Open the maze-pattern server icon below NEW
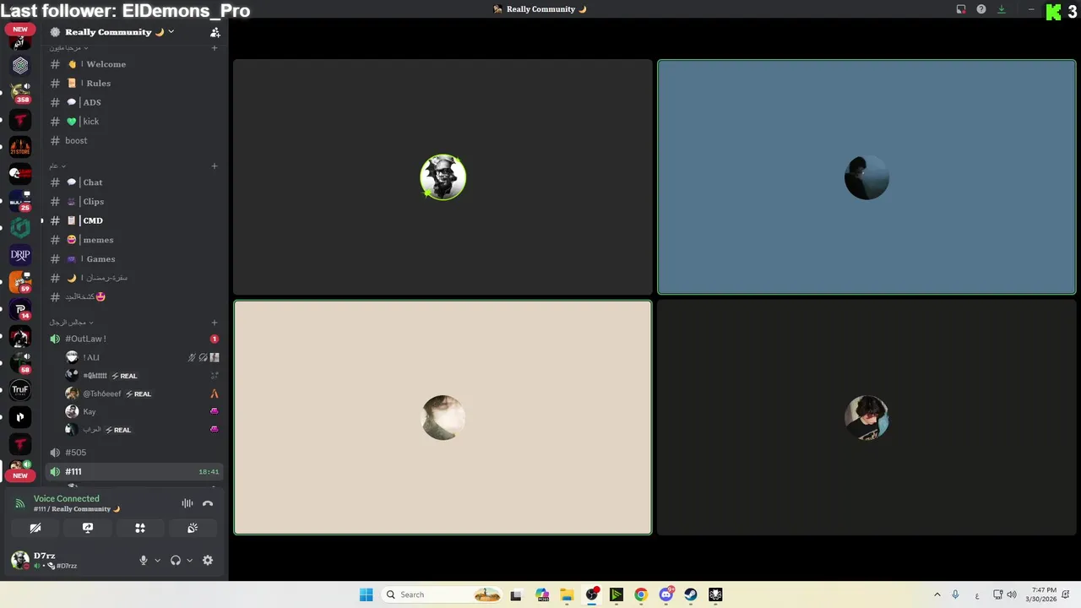The image size is (1081, 608). click(20, 66)
